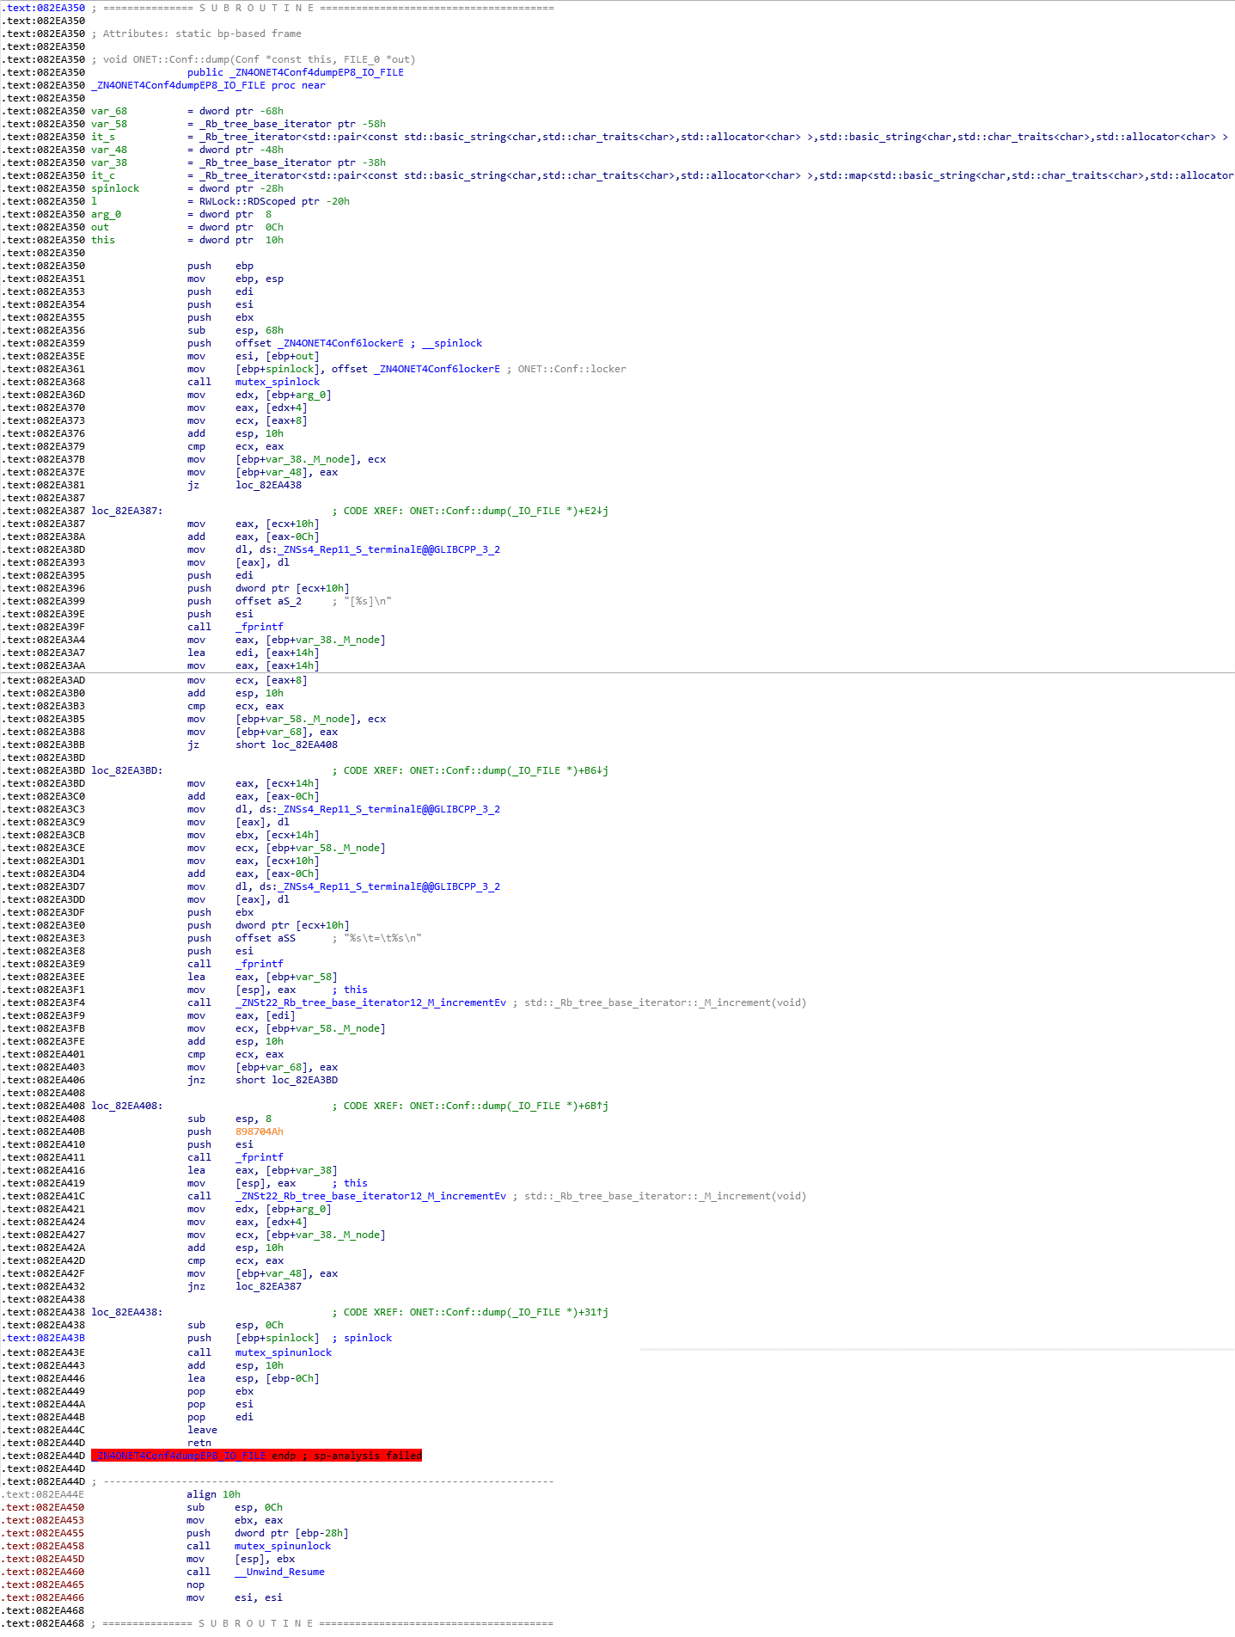Select the 'this' argument definition line
Image resolution: width=1235 pixels, height=1637 pixels.
tap(187, 240)
